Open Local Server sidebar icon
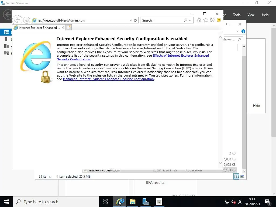Screen dimensions: 276x207 point(6,39)
